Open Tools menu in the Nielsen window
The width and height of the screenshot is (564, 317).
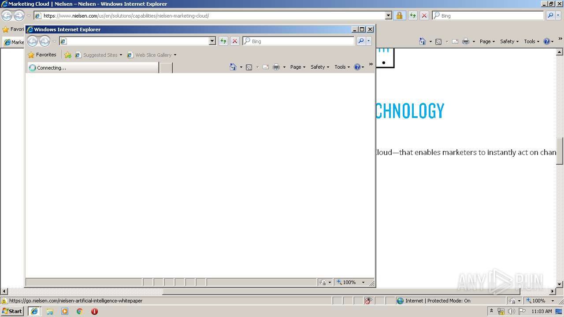coord(532,41)
